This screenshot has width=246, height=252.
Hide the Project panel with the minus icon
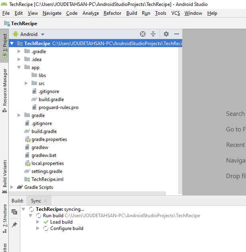tap(177, 34)
